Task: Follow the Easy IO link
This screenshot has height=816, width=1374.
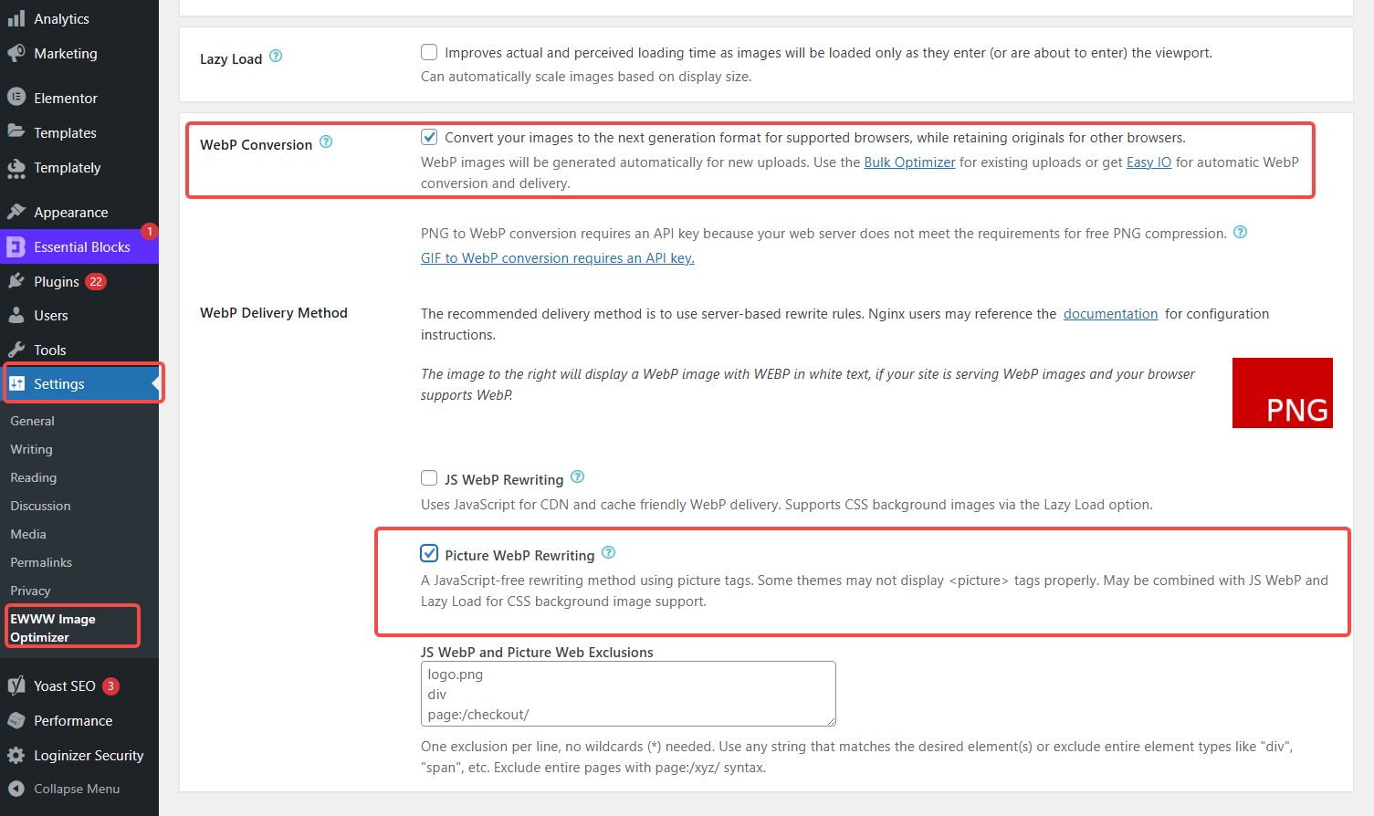Action: pos(1148,162)
